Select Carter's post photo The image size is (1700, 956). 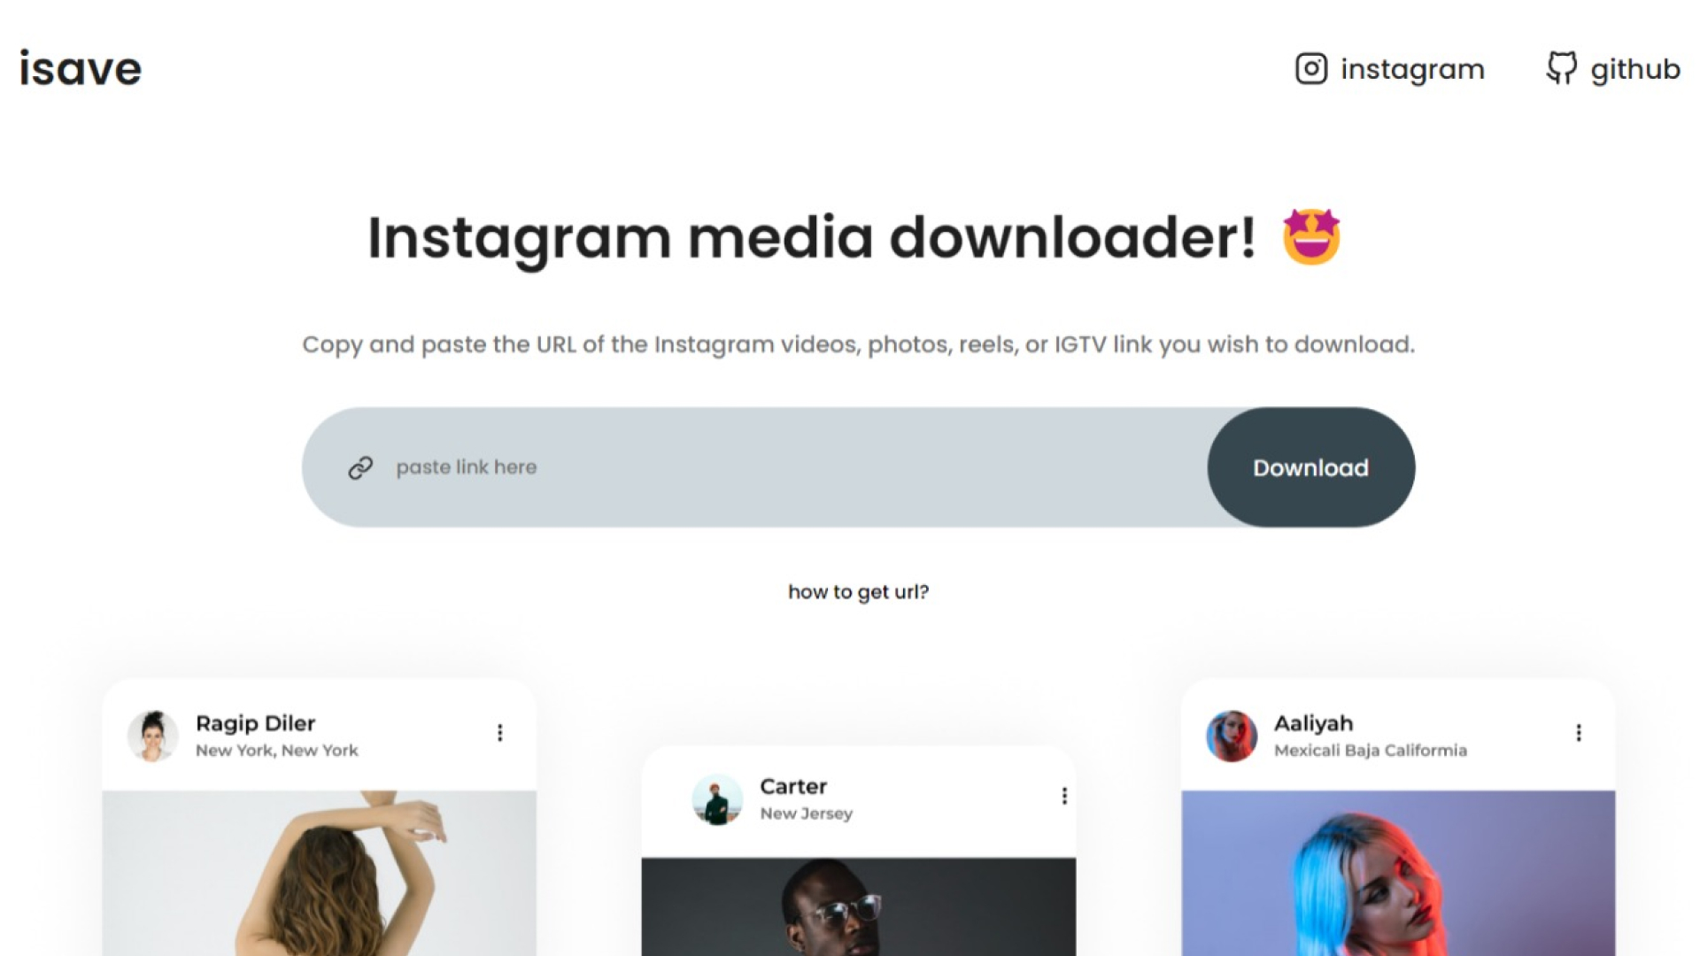(859, 906)
